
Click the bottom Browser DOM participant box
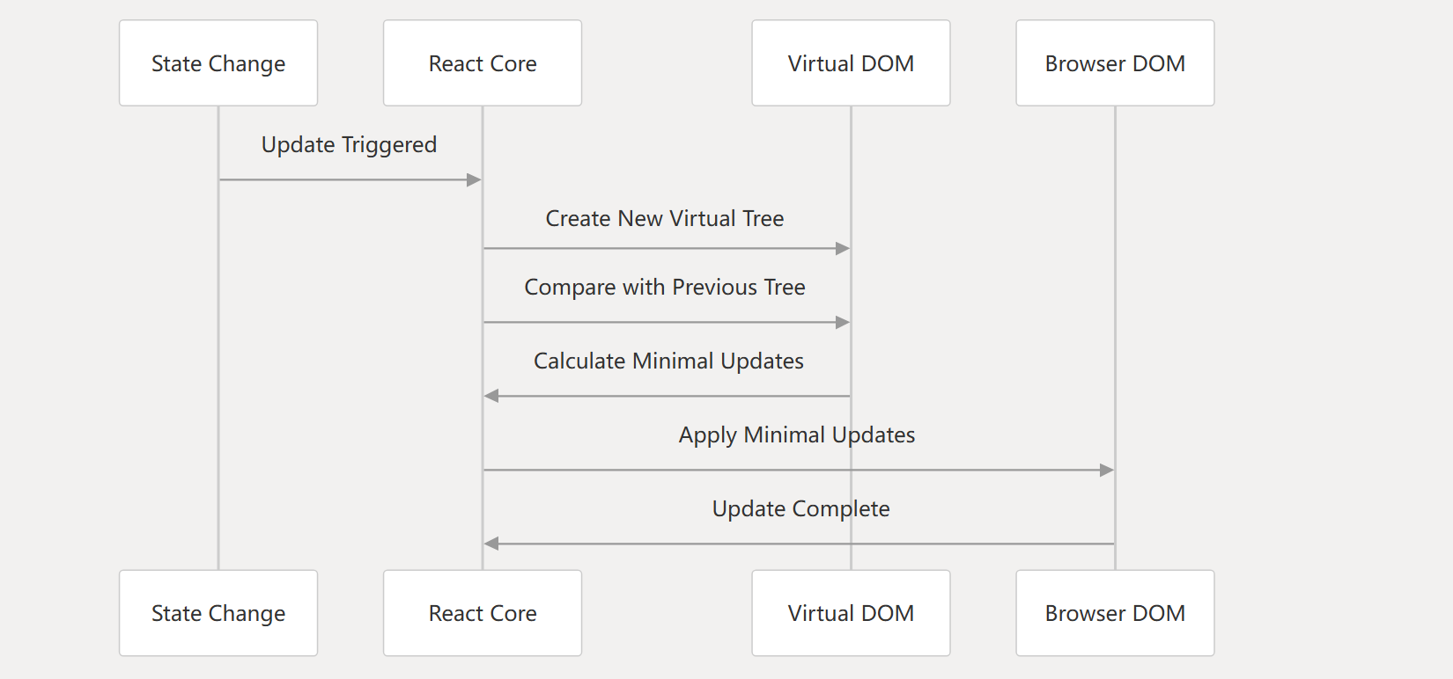click(x=1115, y=613)
